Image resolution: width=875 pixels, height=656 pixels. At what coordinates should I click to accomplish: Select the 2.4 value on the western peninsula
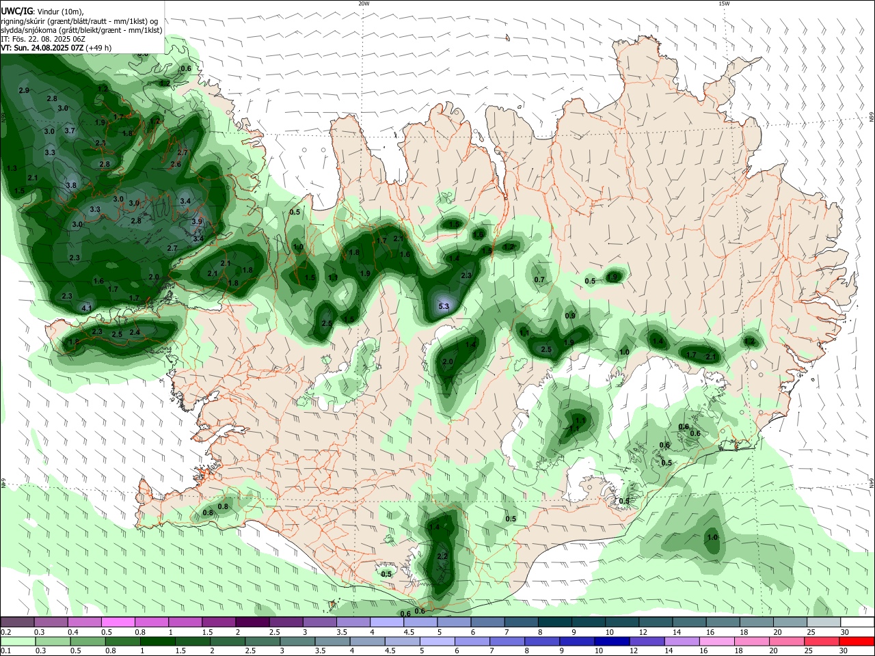click(x=135, y=332)
